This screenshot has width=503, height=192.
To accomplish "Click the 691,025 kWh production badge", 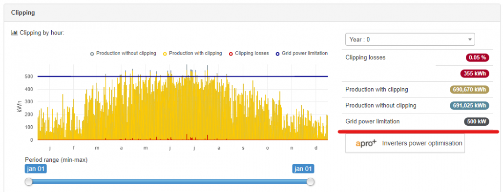I will (470, 106).
